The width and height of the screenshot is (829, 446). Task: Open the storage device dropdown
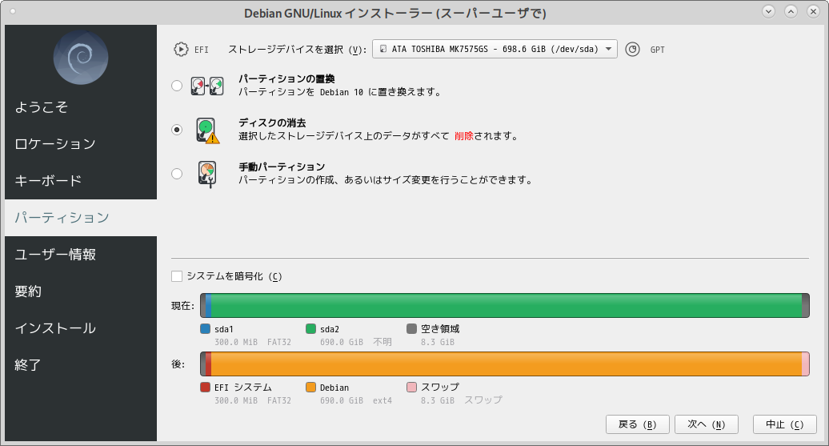point(495,49)
